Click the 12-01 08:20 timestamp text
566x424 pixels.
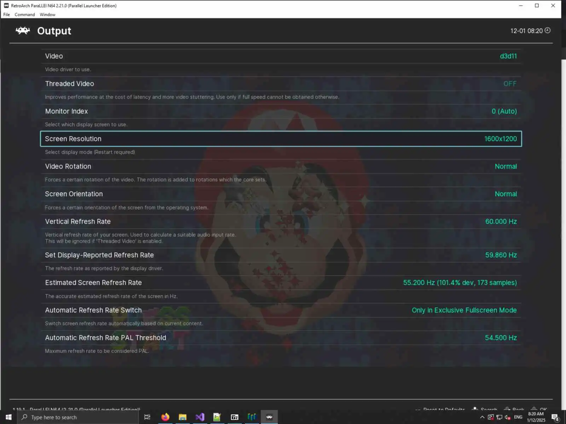click(526, 31)
